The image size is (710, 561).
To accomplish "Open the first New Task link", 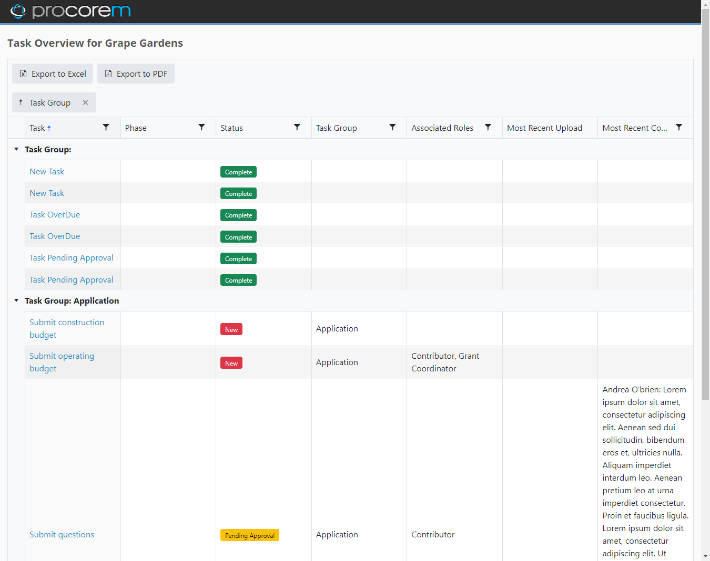I will (47, 171).
